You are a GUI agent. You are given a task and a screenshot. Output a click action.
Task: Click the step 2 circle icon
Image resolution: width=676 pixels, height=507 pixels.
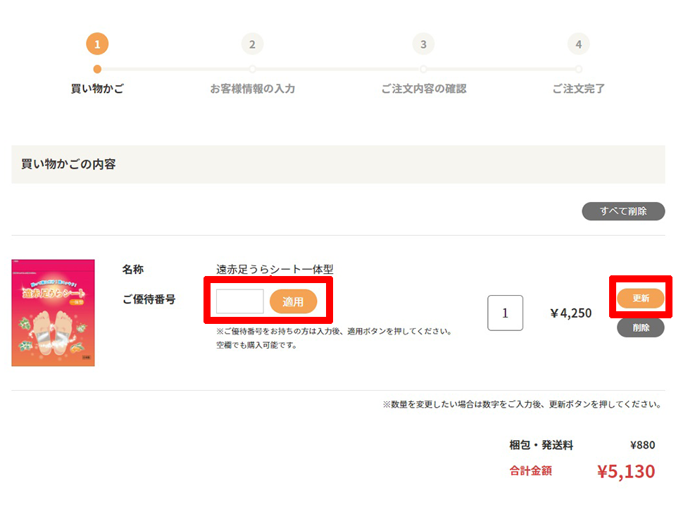pos(252,44)
